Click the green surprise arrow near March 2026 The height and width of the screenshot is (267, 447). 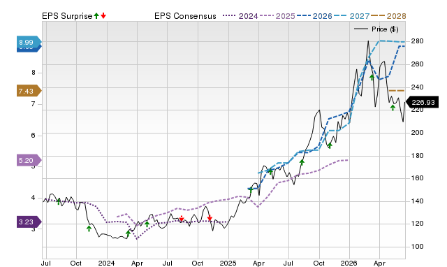point(372,77)
